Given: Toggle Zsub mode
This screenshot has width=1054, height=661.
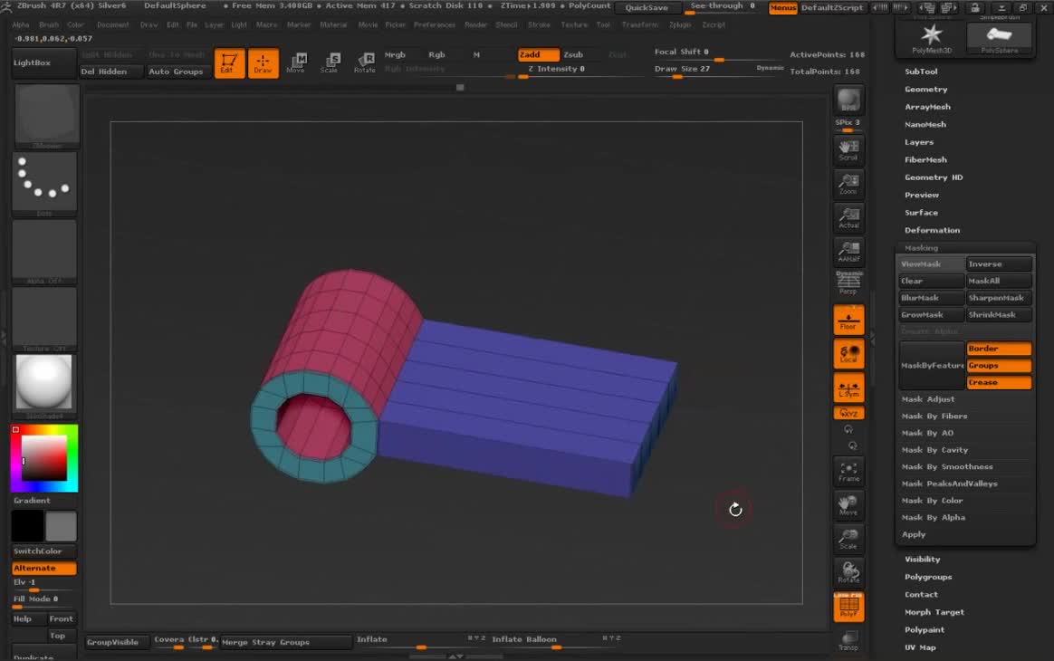Looking at the screenshot, I should (x=573, y=54).
